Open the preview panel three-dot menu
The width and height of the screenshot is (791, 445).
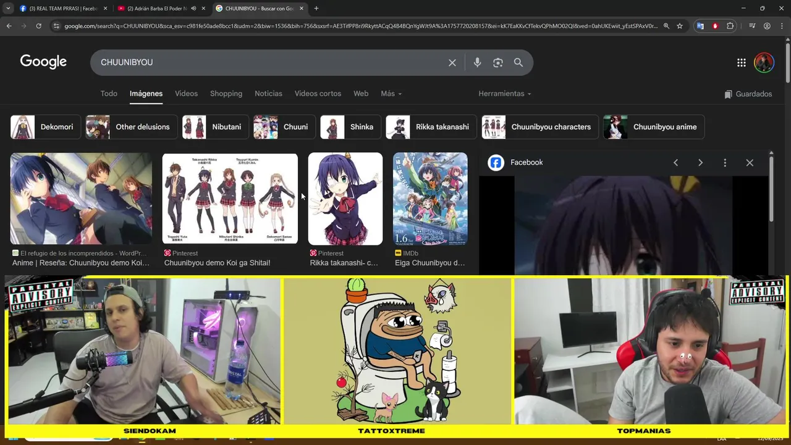tap(725, 163)
